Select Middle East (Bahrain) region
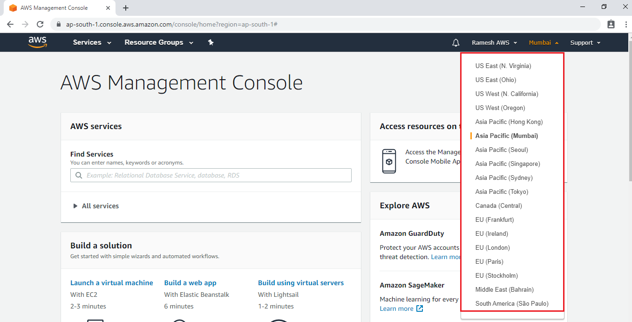The image size is (632, 322). click(x=504, y=289)
